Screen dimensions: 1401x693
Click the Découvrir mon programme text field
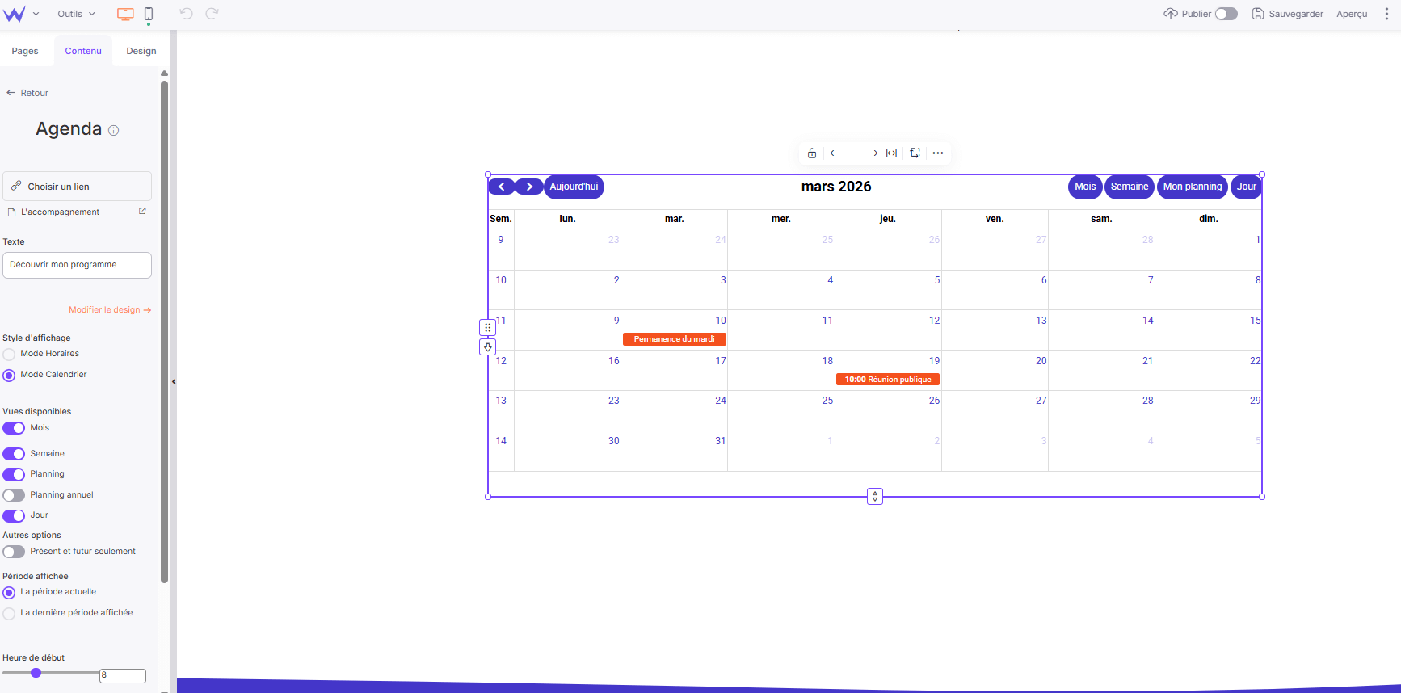pos(77,265)
